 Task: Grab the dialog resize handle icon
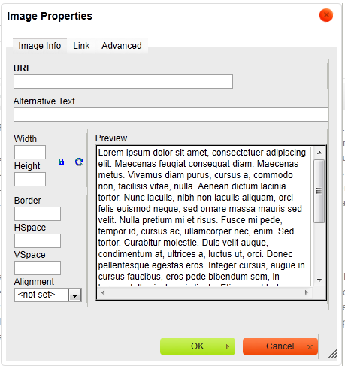(332, 354)
